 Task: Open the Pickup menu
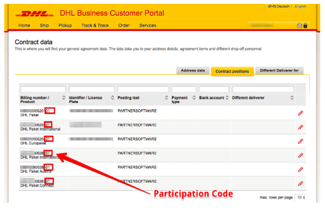(x=65, y=26)
